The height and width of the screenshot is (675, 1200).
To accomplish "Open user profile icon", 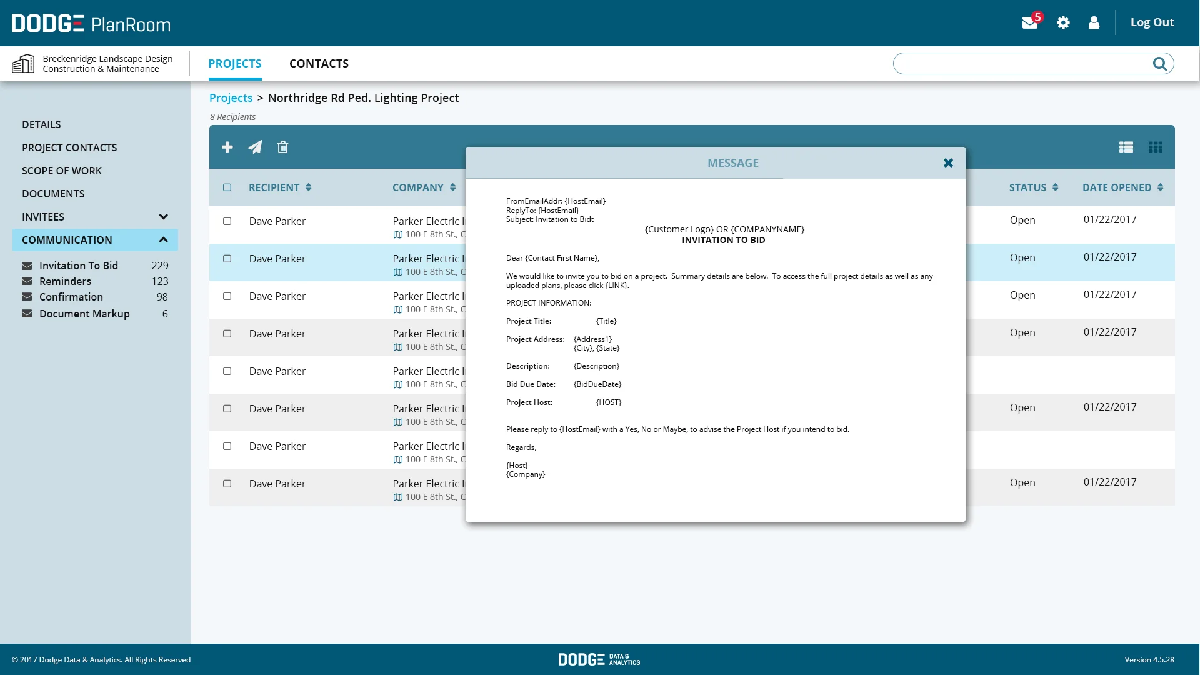I will point(1094,23).
